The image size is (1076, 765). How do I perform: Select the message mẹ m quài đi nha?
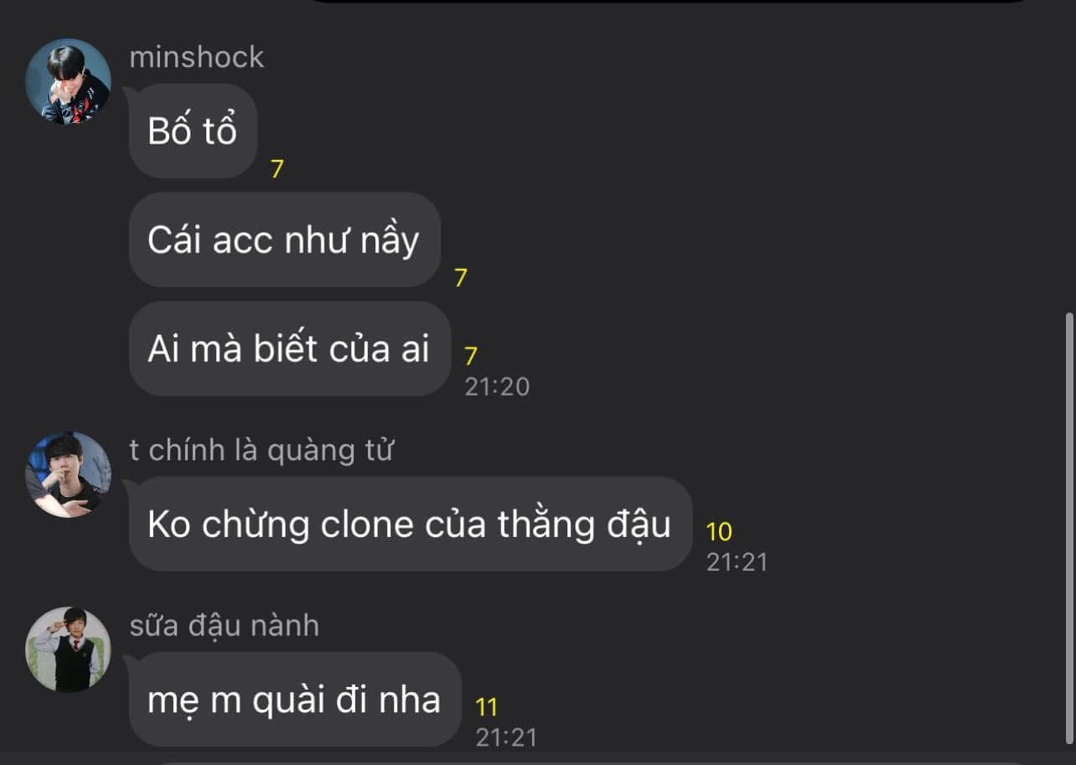[295, 700]
